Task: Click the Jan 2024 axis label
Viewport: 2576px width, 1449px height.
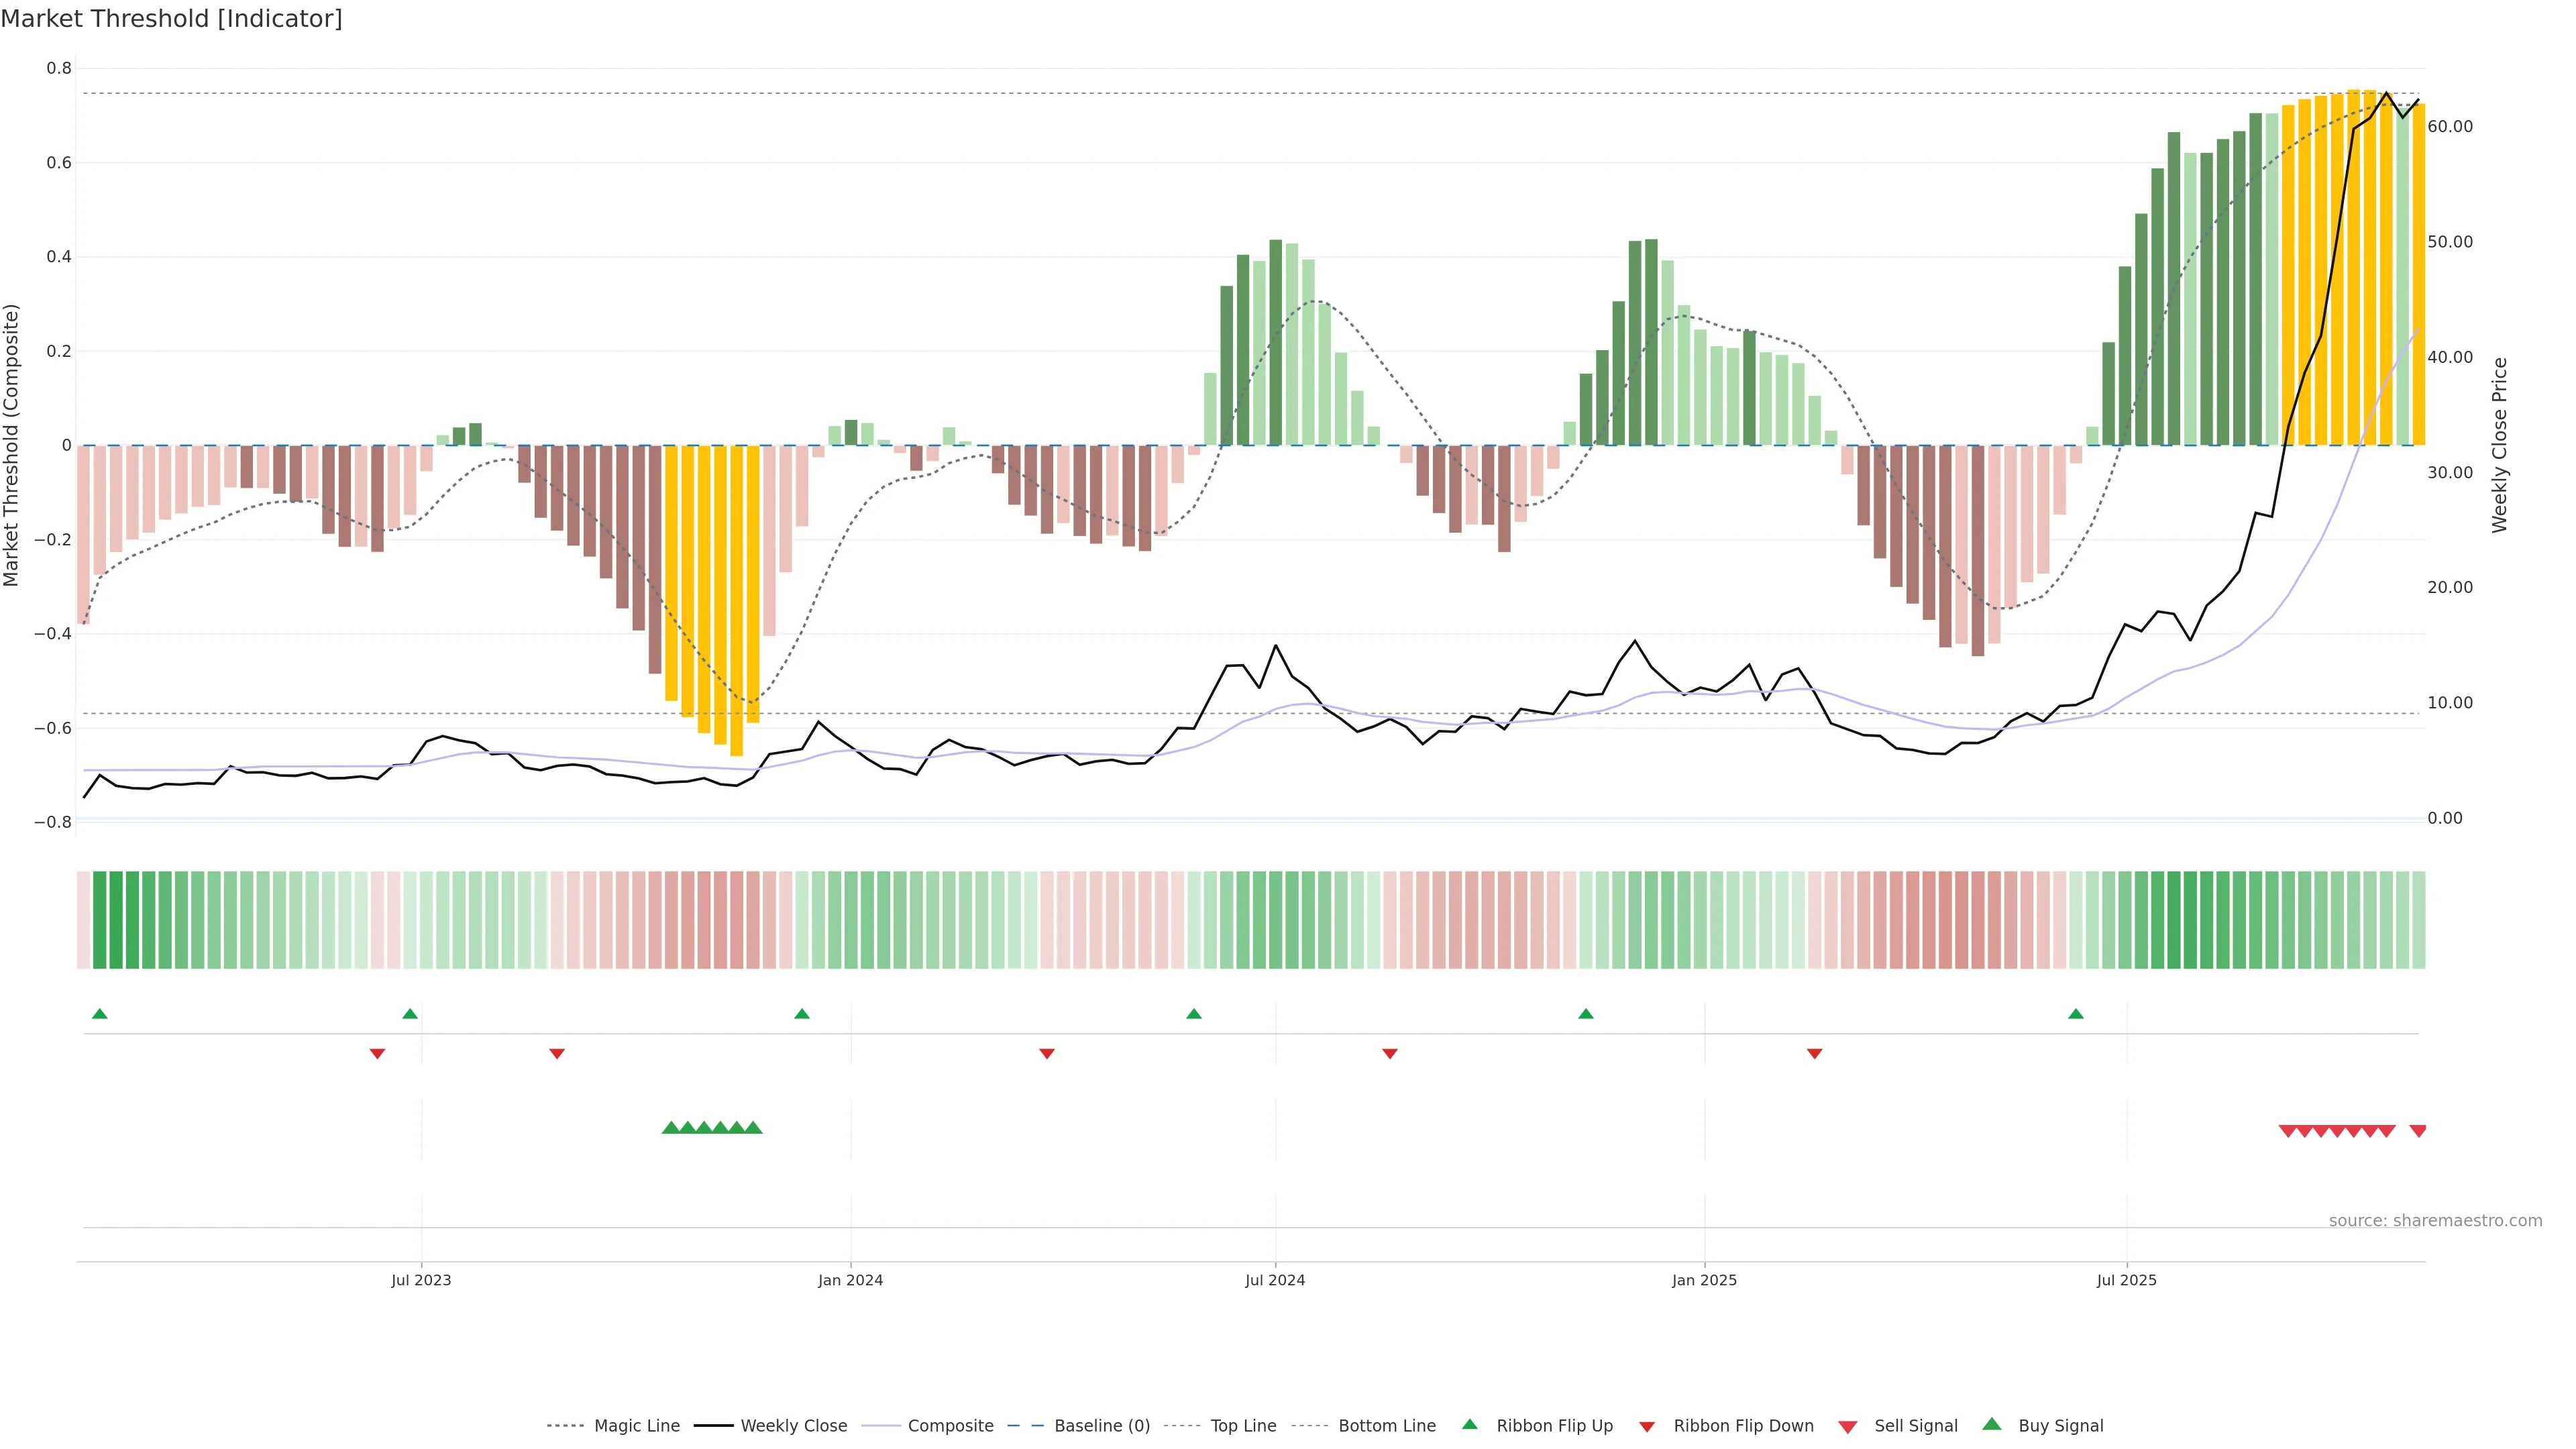Action: (850, 1280)
